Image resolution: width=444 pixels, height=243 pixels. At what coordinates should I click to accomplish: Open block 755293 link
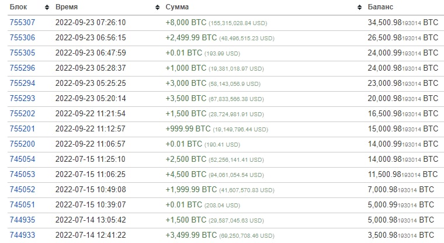(x=22, y=99)
